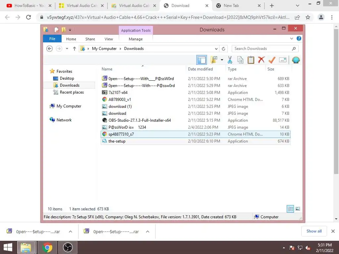The image size is (339, 254).
Task: Sort by Date modified column header
Action: click(200, 69)
